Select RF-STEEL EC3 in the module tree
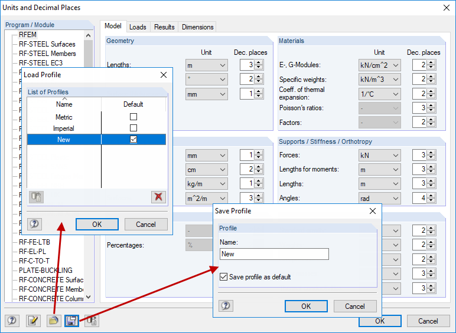Image resolution: width=456 pixels, height=333 pixels. point(41,63)
